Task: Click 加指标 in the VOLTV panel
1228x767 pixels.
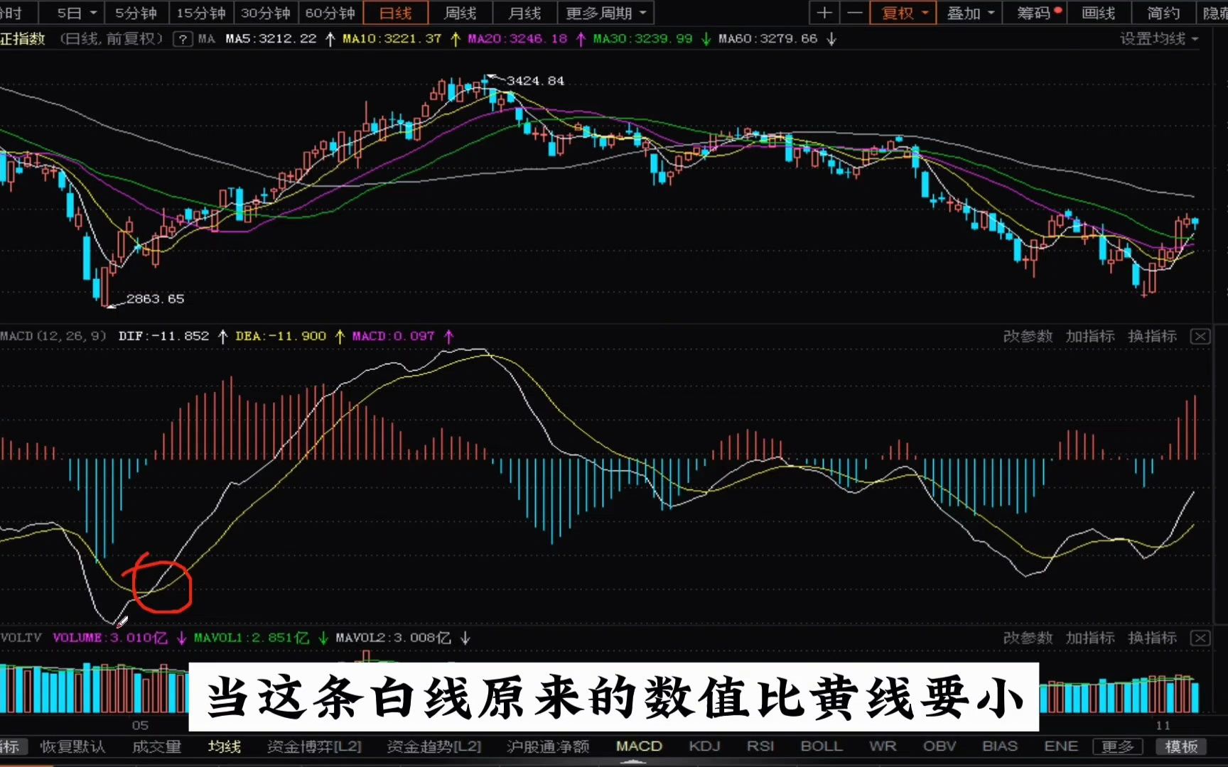Action: tap(1090, 638)
